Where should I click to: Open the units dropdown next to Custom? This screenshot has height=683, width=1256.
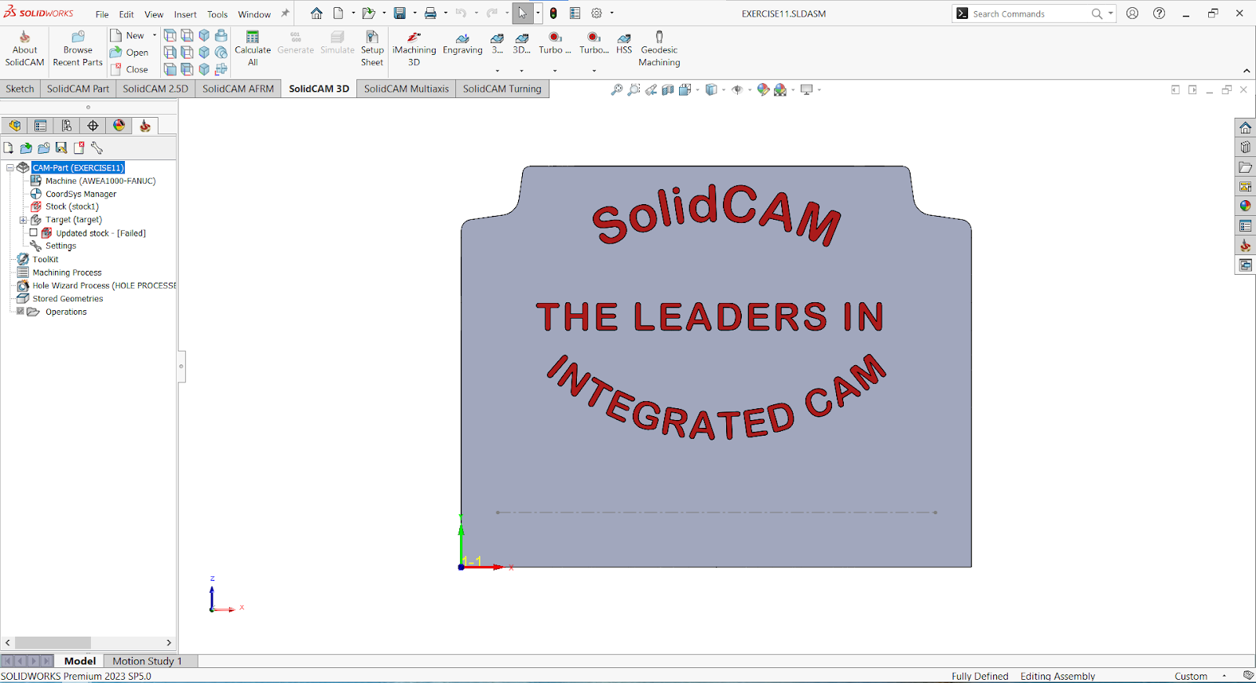[1224, 676]
